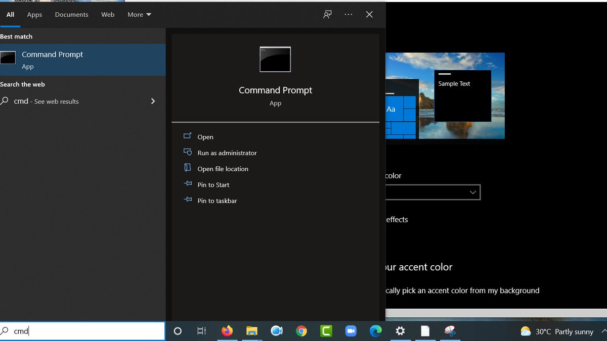
Task: Switch to the Web search tab
Action: pyautogui.click(x=108, y=15)
